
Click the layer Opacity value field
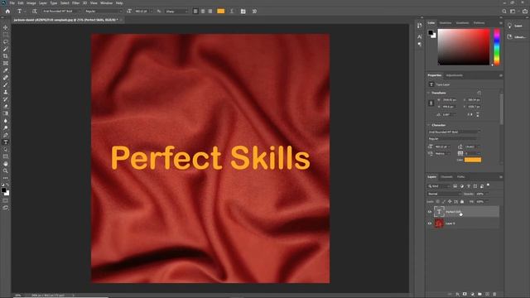pyautogui.click(x=481, y=194)
